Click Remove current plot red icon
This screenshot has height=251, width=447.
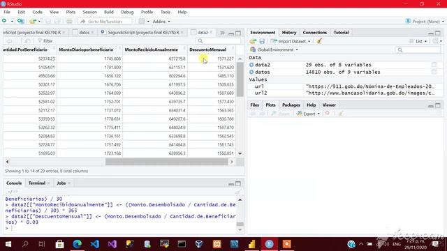click(328, 113)
